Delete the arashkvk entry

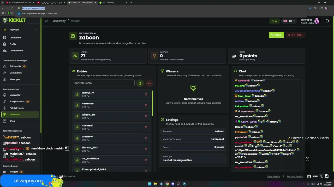tap(146, 138)
